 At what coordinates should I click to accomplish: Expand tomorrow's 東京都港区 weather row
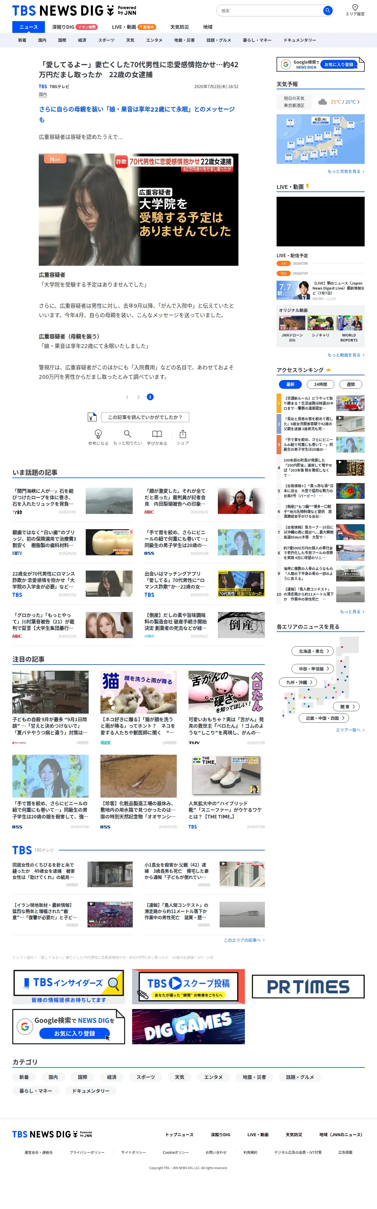[x=321, y=102]
